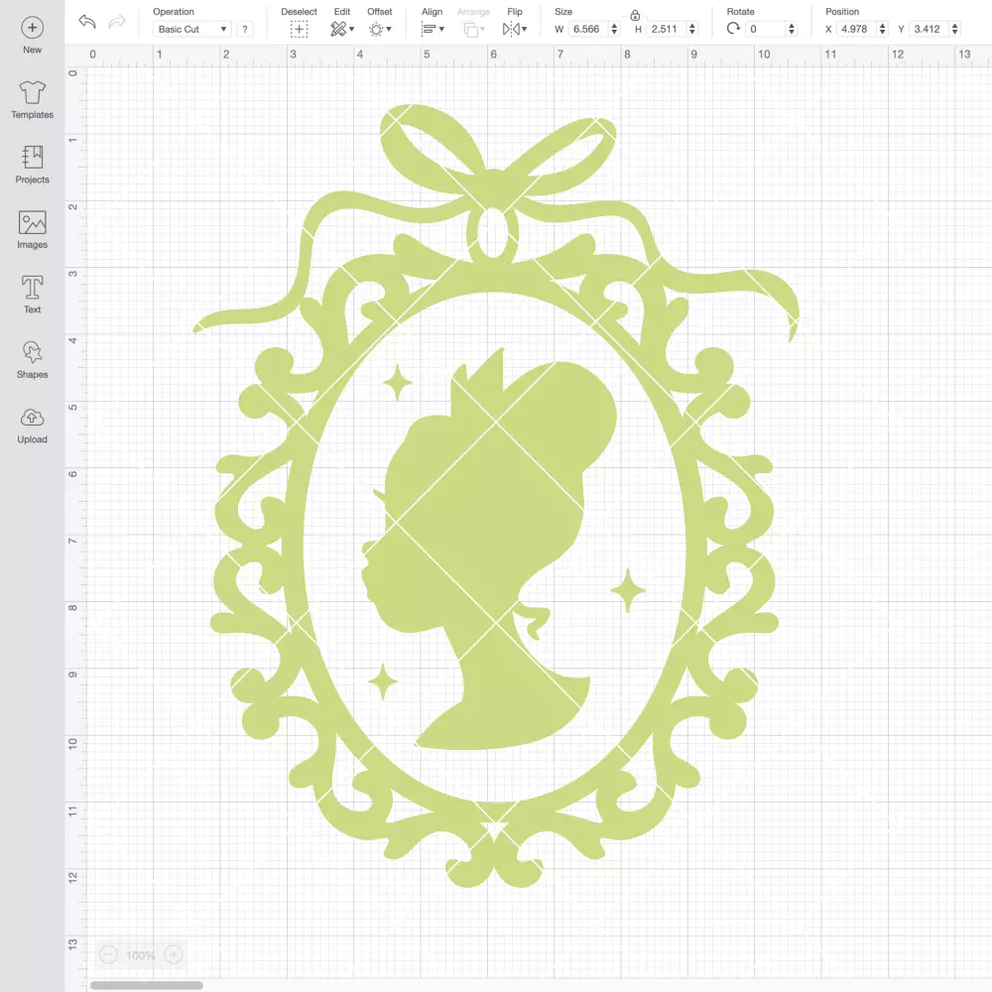Click the zoom out minus button
The width and height of the screenshot is (992, 992).
pyautogui.click(x=109, y=954)
